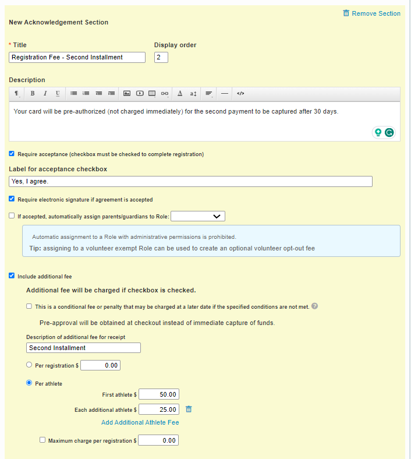Viewport: 411px width, 459px height.
Task: Click the font size icon
Action: 193,94
